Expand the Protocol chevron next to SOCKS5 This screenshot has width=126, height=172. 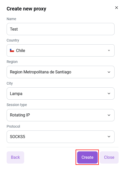tap(109, 137)
